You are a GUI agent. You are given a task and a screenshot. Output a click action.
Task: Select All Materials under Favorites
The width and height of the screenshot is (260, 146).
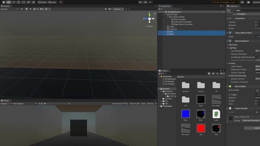coord(170,79)
